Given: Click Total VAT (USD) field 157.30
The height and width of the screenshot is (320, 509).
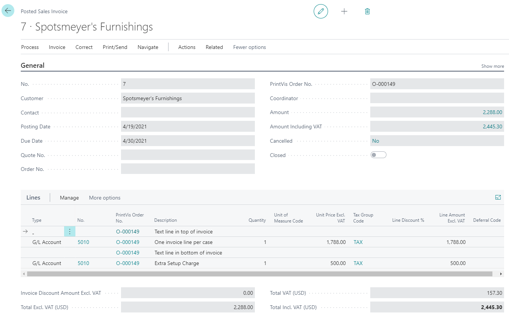Looking at the screenshot, I should [x=437, y=293].
